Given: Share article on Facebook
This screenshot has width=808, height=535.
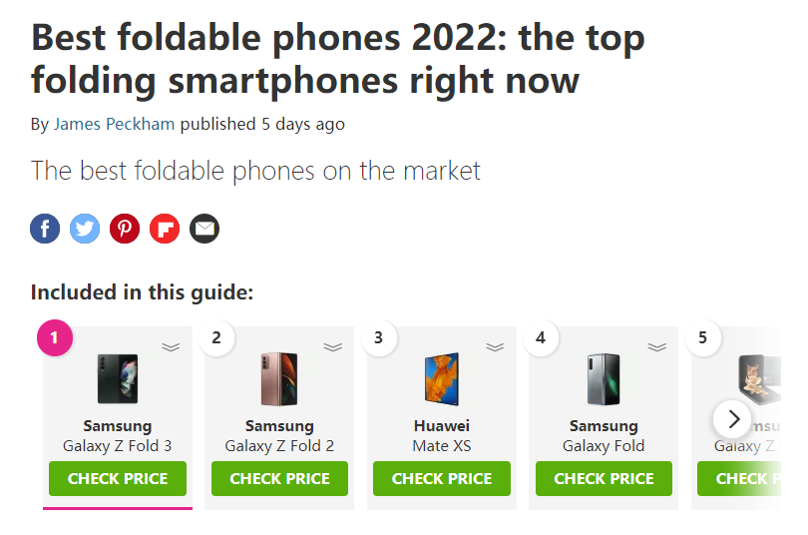Looking at the screenshot, I should click(45, 229).
